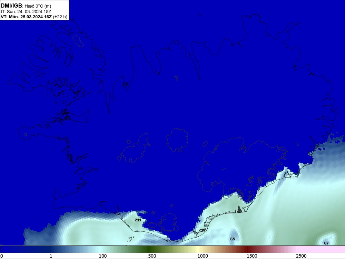Click the 1500 label on the color scale
345x259 pixels.
click(x=252, y=256)
